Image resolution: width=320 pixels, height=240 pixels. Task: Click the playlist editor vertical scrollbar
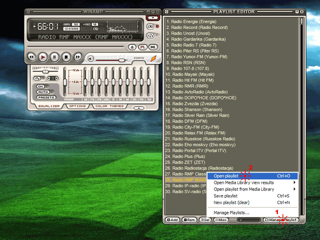tap(301, 116)
